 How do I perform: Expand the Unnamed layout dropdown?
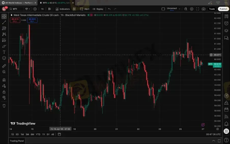pyautogui.click(x=180, y=9)
